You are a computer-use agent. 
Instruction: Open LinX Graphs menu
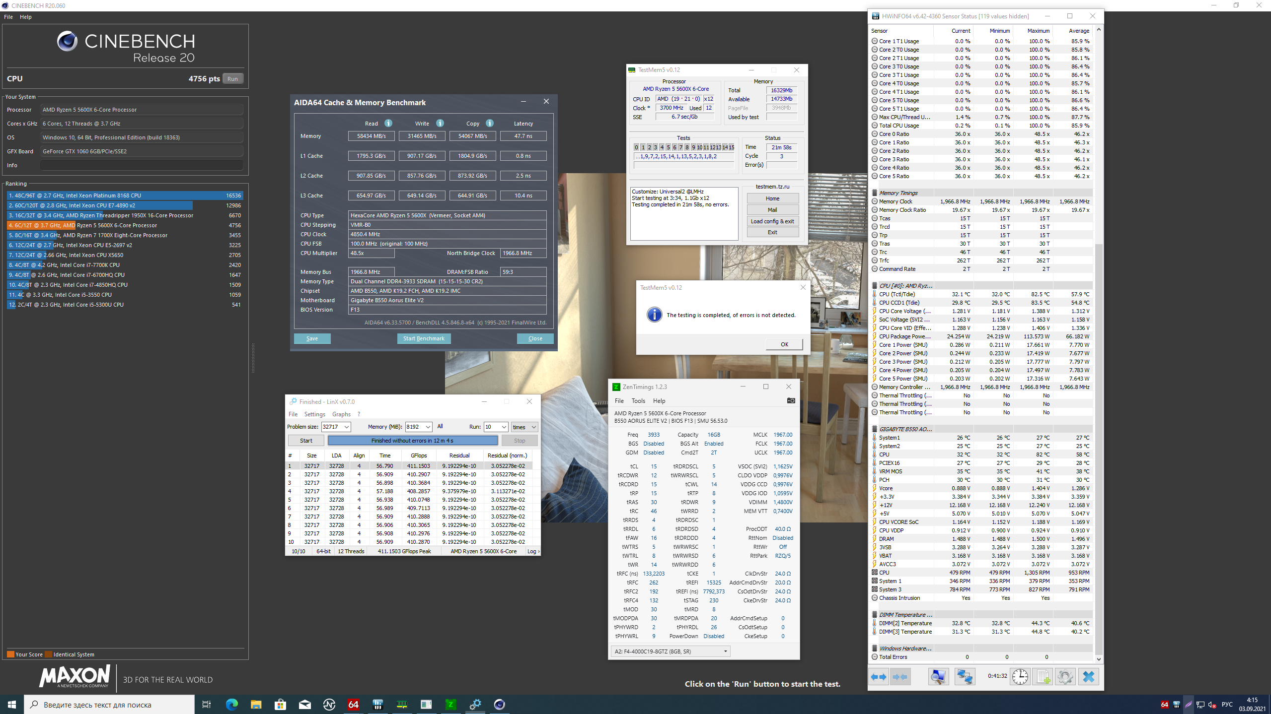[341, 414]
